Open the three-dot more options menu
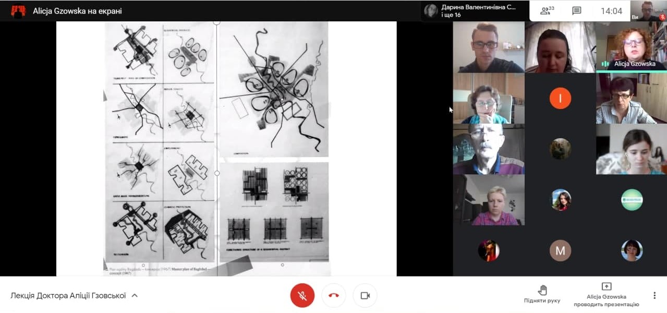 tap(654, 295)
